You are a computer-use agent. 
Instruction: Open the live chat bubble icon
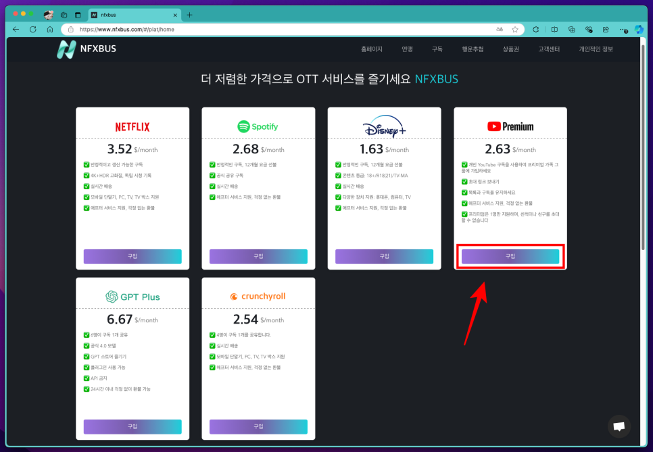pyautogui.click(x=619, y=426)
